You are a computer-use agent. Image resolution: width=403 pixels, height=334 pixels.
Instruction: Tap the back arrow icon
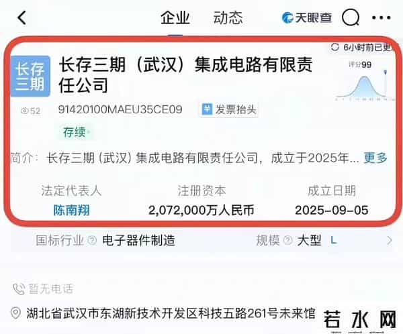click(21, 17)
